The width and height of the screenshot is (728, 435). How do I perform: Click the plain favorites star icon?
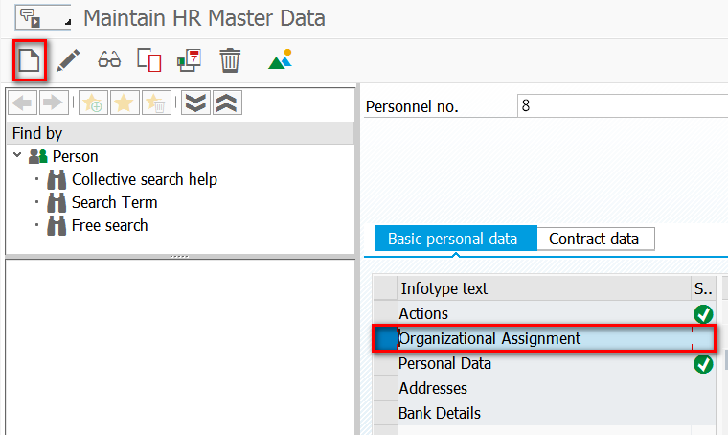click(125, 103)
